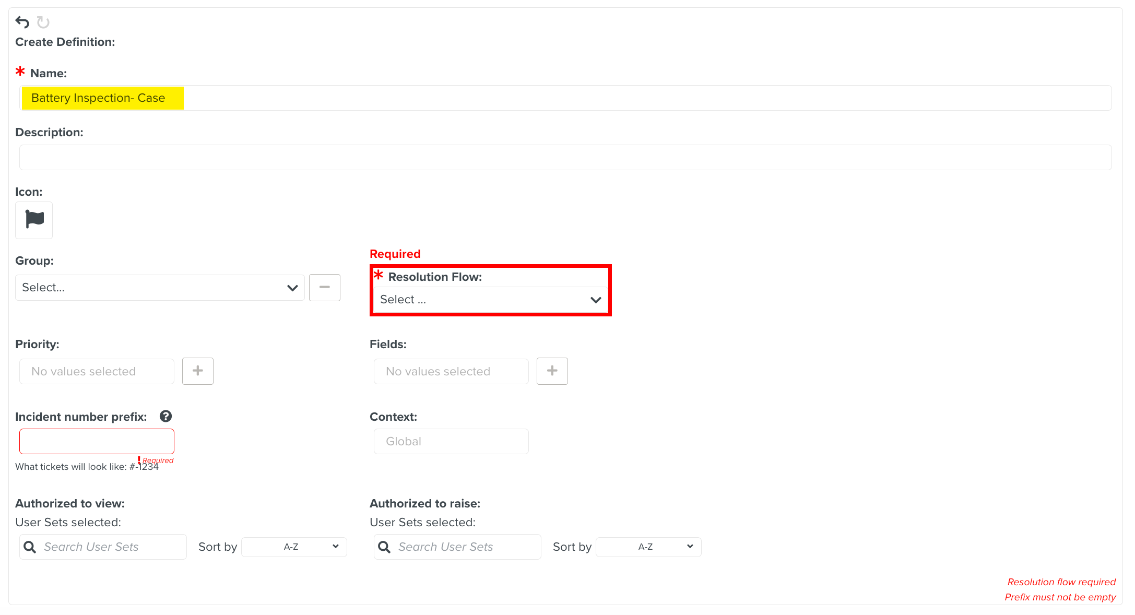
Task: Expand the Group select dropdown
Action: point(159,288)
